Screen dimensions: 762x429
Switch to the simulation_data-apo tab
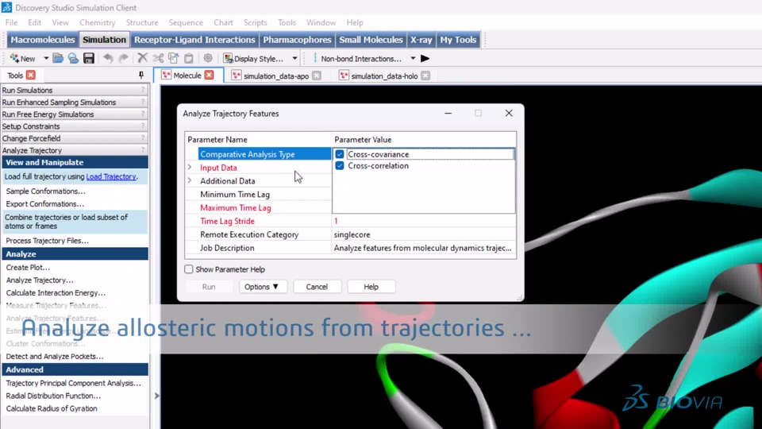point(276,76)
